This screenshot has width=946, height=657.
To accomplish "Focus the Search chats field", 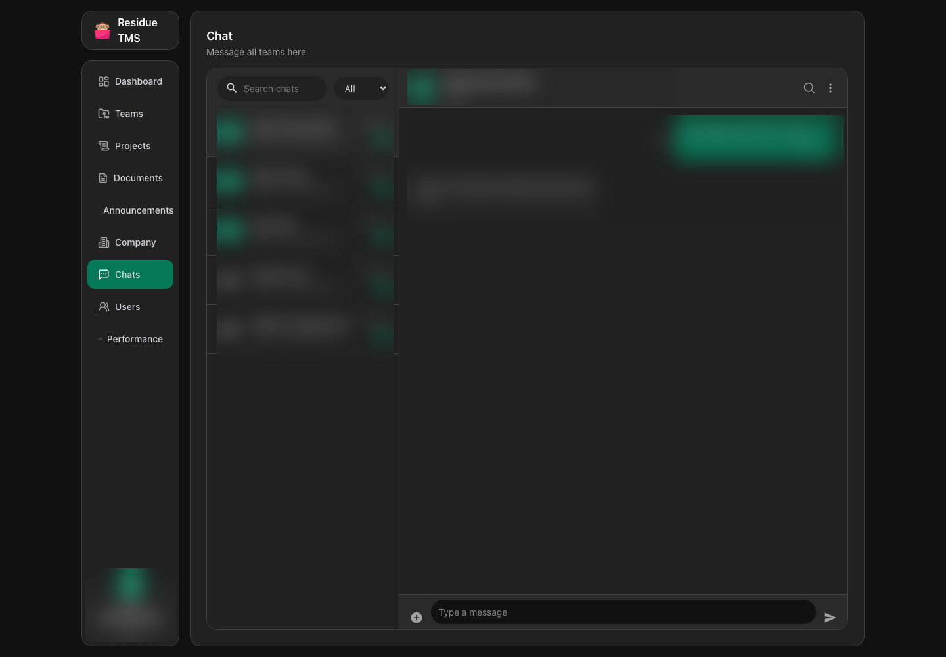I will tap(272, 89).
